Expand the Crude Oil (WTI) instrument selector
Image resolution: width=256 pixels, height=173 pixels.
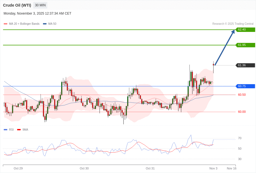(17, 5)
